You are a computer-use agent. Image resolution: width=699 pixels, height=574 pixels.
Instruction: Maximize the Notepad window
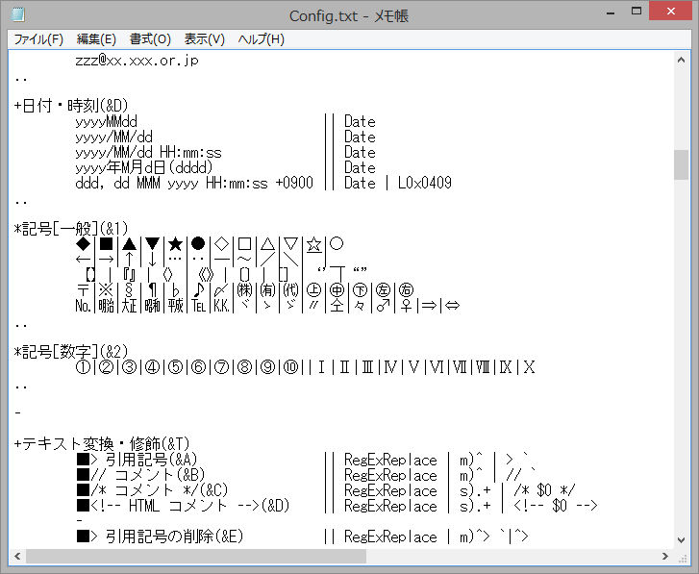[637, 12]
